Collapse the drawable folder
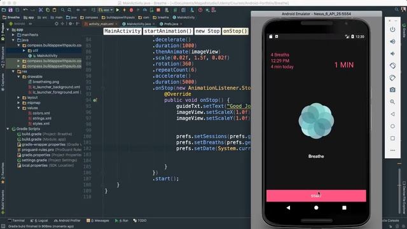Viewport: 407px width, 229px height. pos(18,76)
